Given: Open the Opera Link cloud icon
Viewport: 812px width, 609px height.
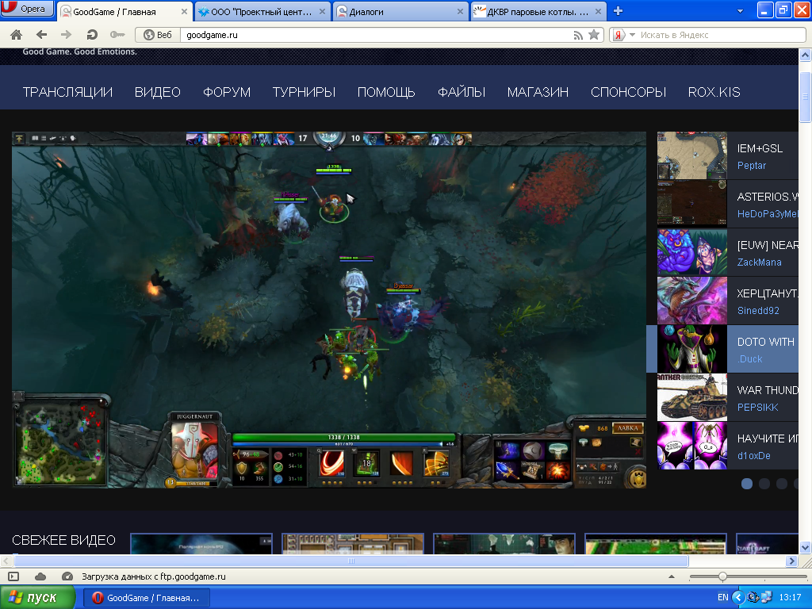Looking at the screenshot, I should 40,576.
